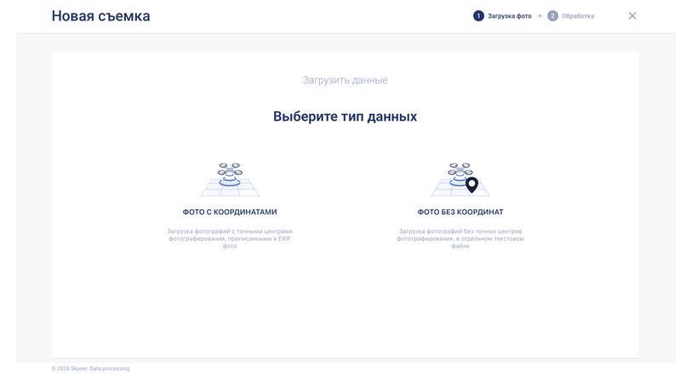Select the drone icon with location pin
This screenshot has height=374, width=691.
click(460, 179)
